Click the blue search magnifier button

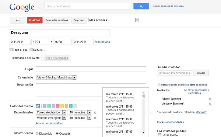[141, 6]
